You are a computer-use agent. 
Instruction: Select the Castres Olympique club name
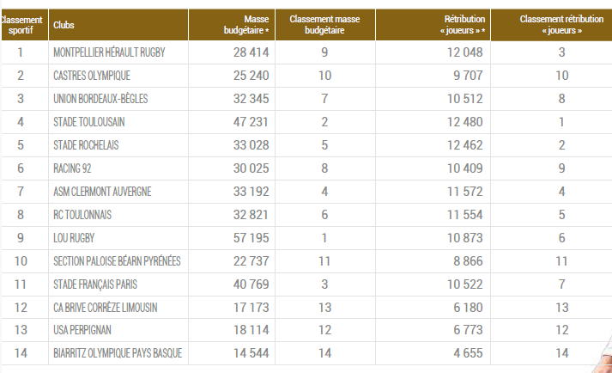92,76
